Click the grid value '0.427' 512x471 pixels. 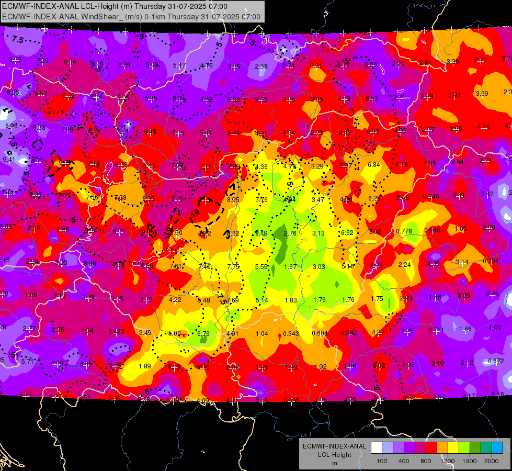click(117, 331)
